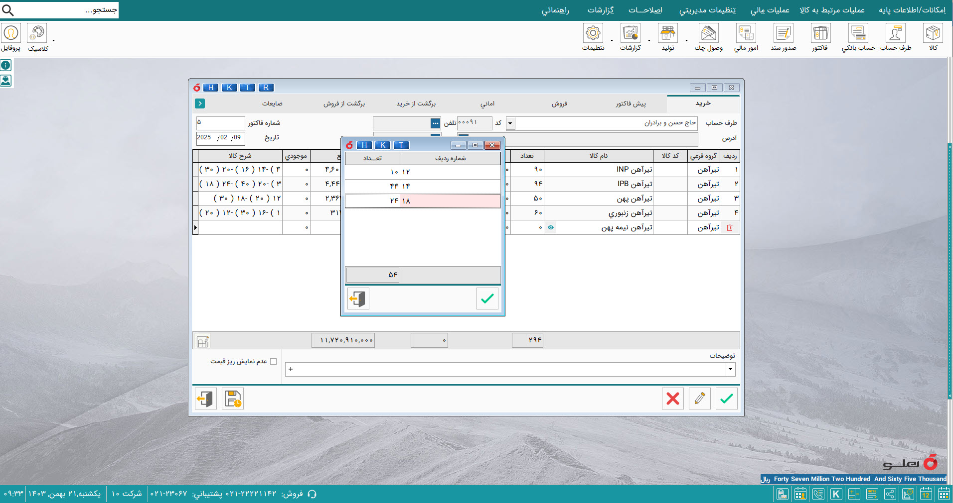This screenshot has width=953, height=503.
Task: Open the status bar prayer times mosque icon
Action: [x=908, y=494]
